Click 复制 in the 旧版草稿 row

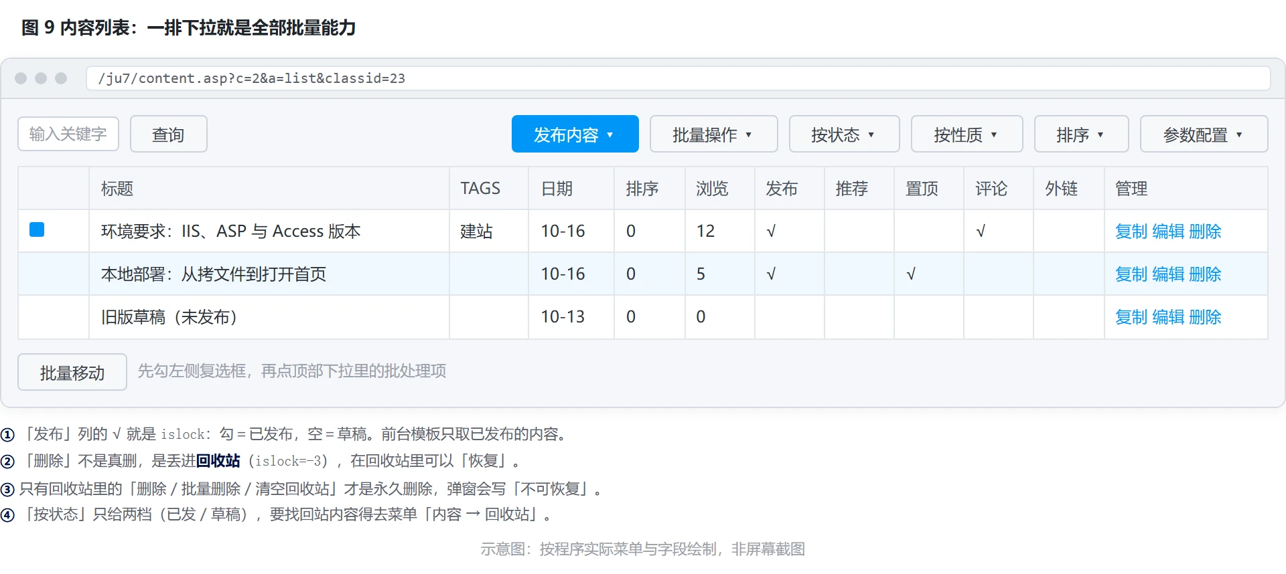1131,317
